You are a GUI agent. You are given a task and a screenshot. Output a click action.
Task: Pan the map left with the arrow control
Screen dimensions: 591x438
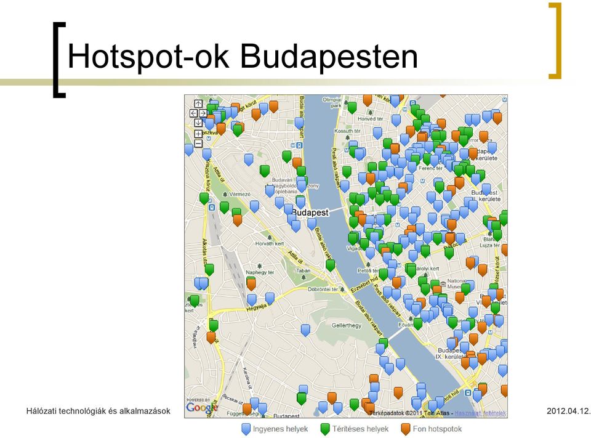point(194,113)
